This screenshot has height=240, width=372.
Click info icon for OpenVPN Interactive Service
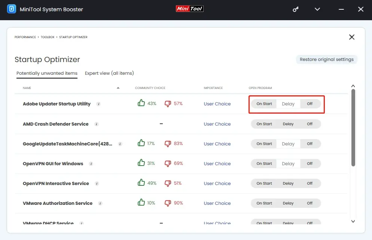(x=97, y=184)
